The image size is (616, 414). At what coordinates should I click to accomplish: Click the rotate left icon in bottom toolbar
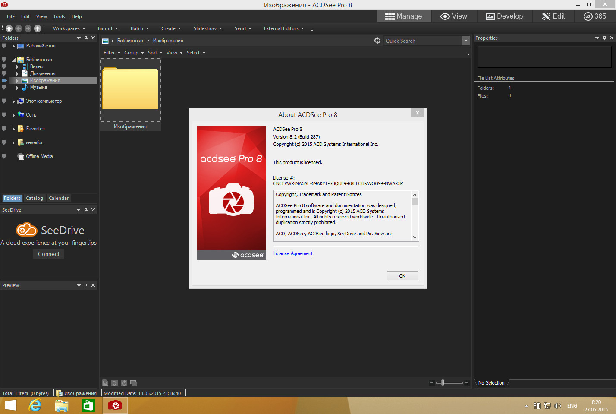pyautogui.click(x=115, y=383)
